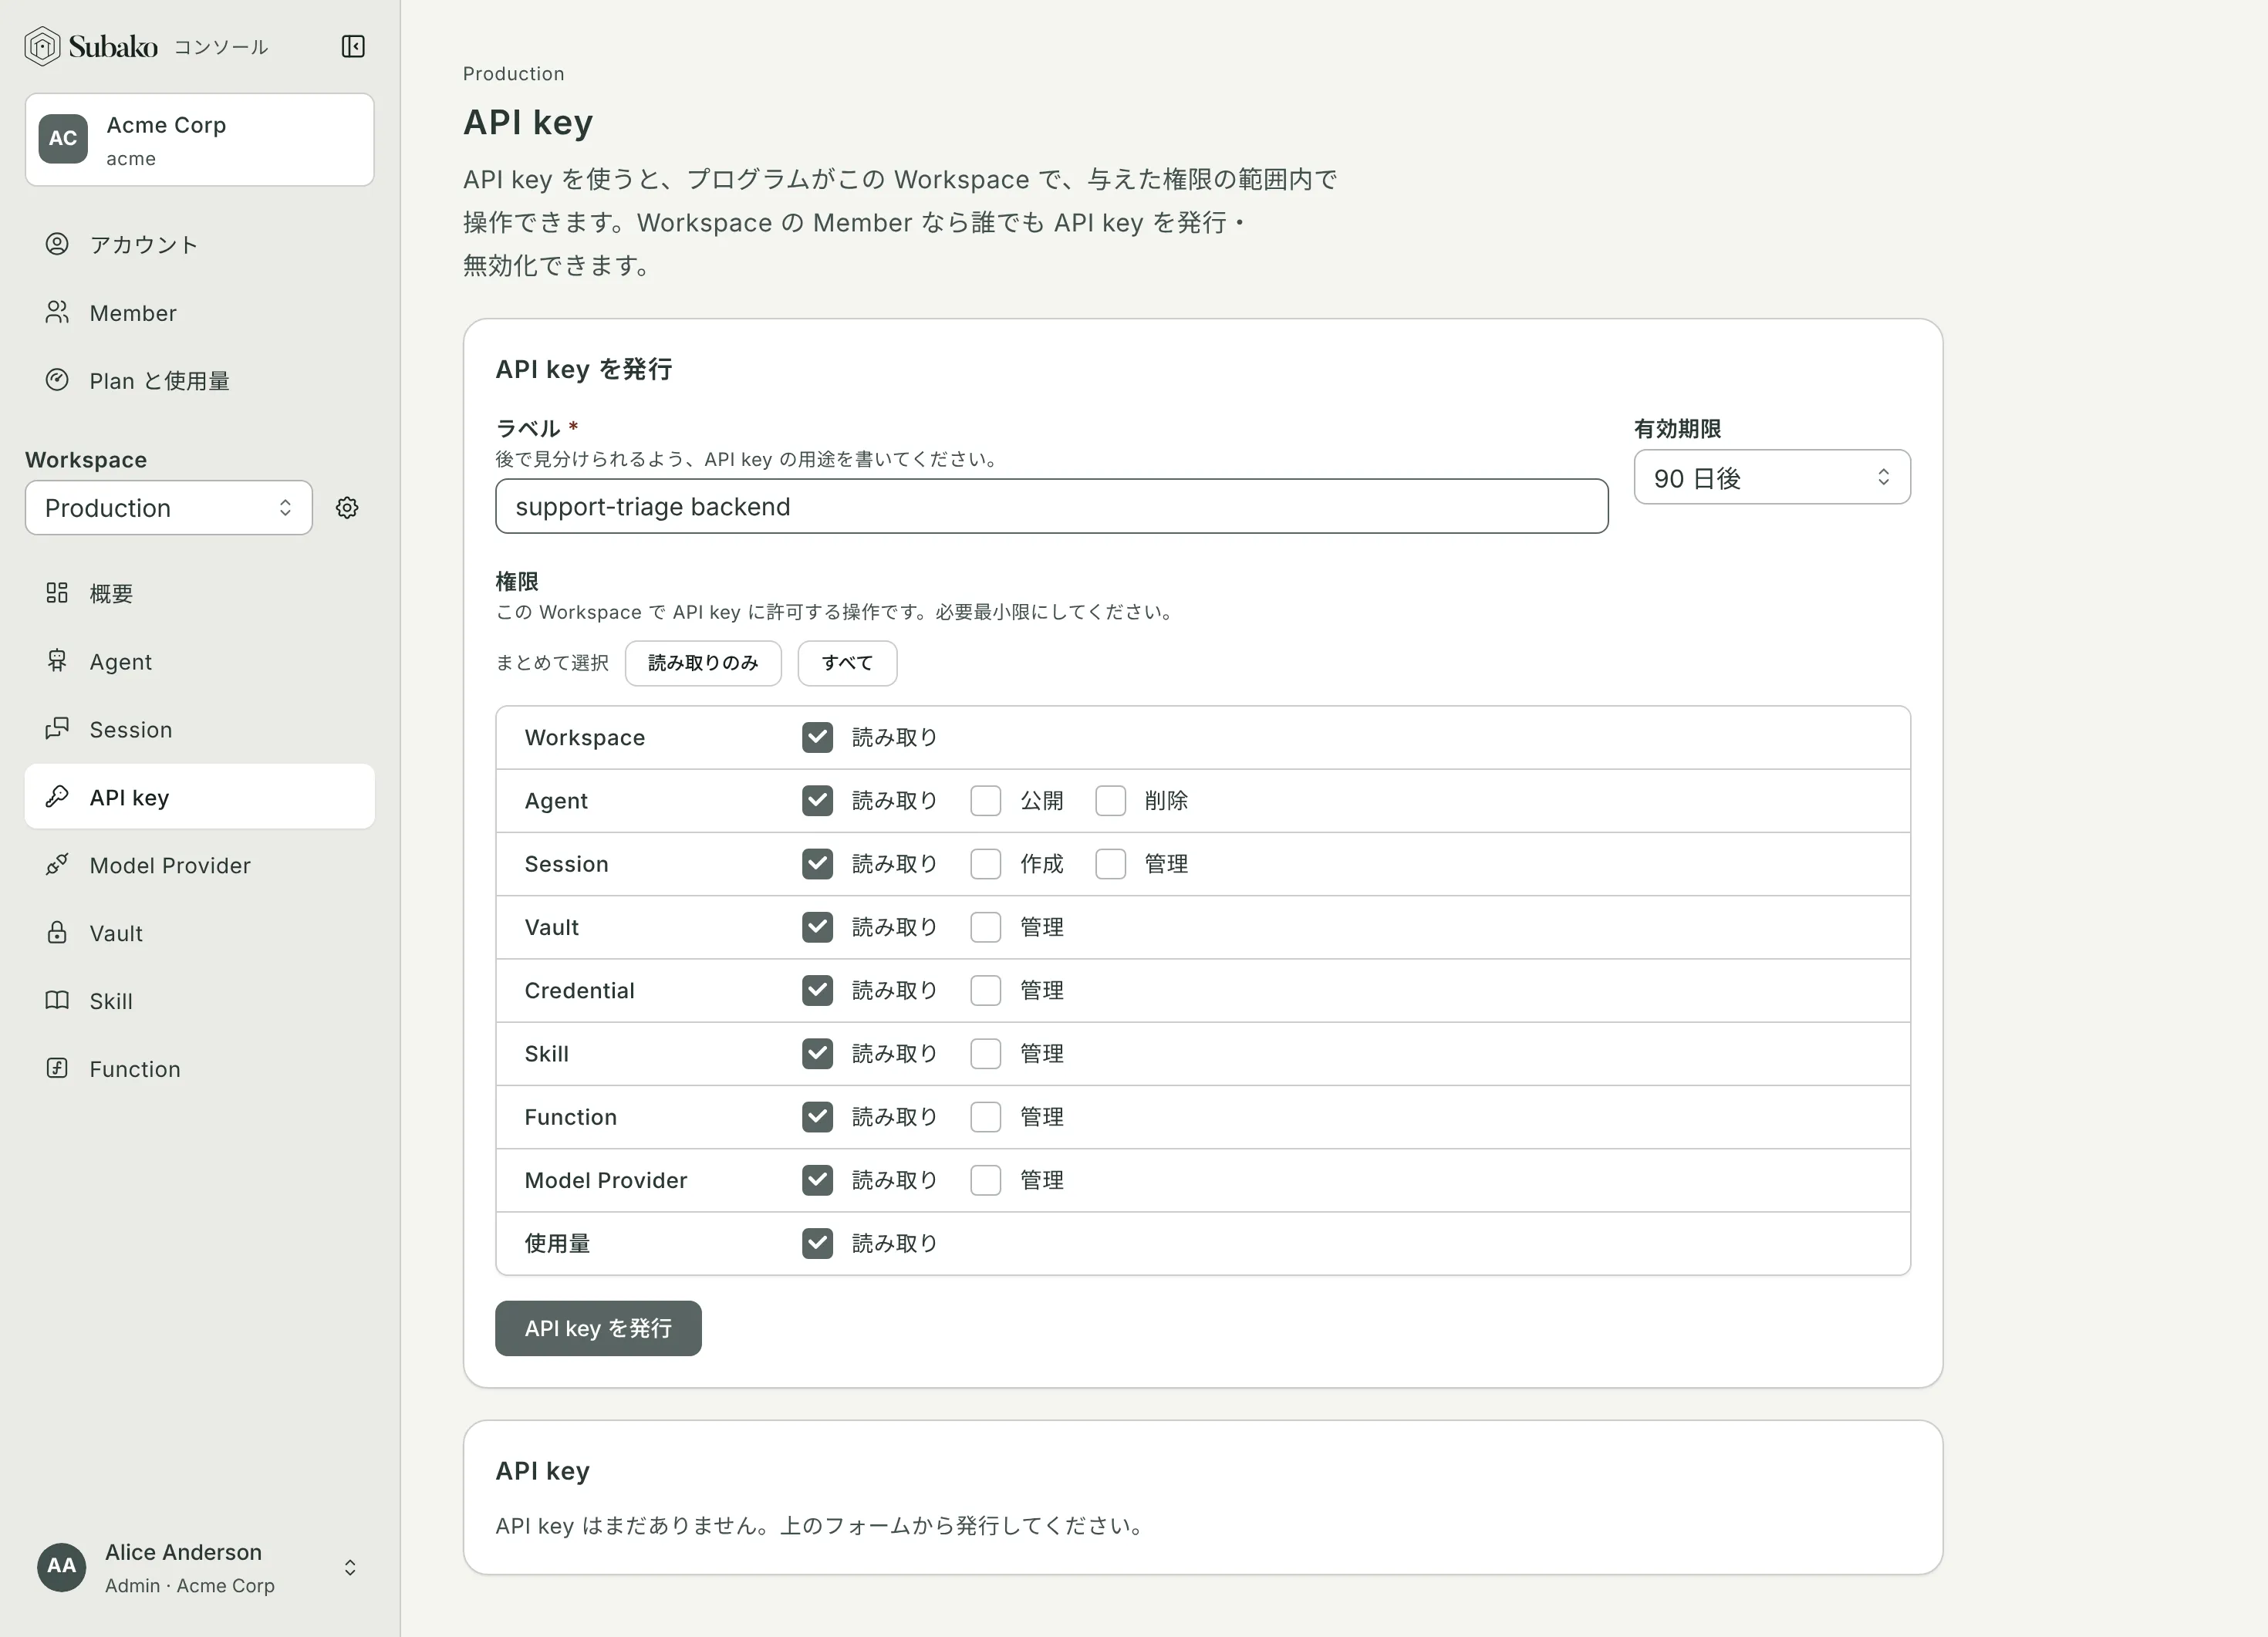Viewport: 2268px width, 1637px height.
Task: Click the 概要 dashboard grid icon
Action: (57, 593)
